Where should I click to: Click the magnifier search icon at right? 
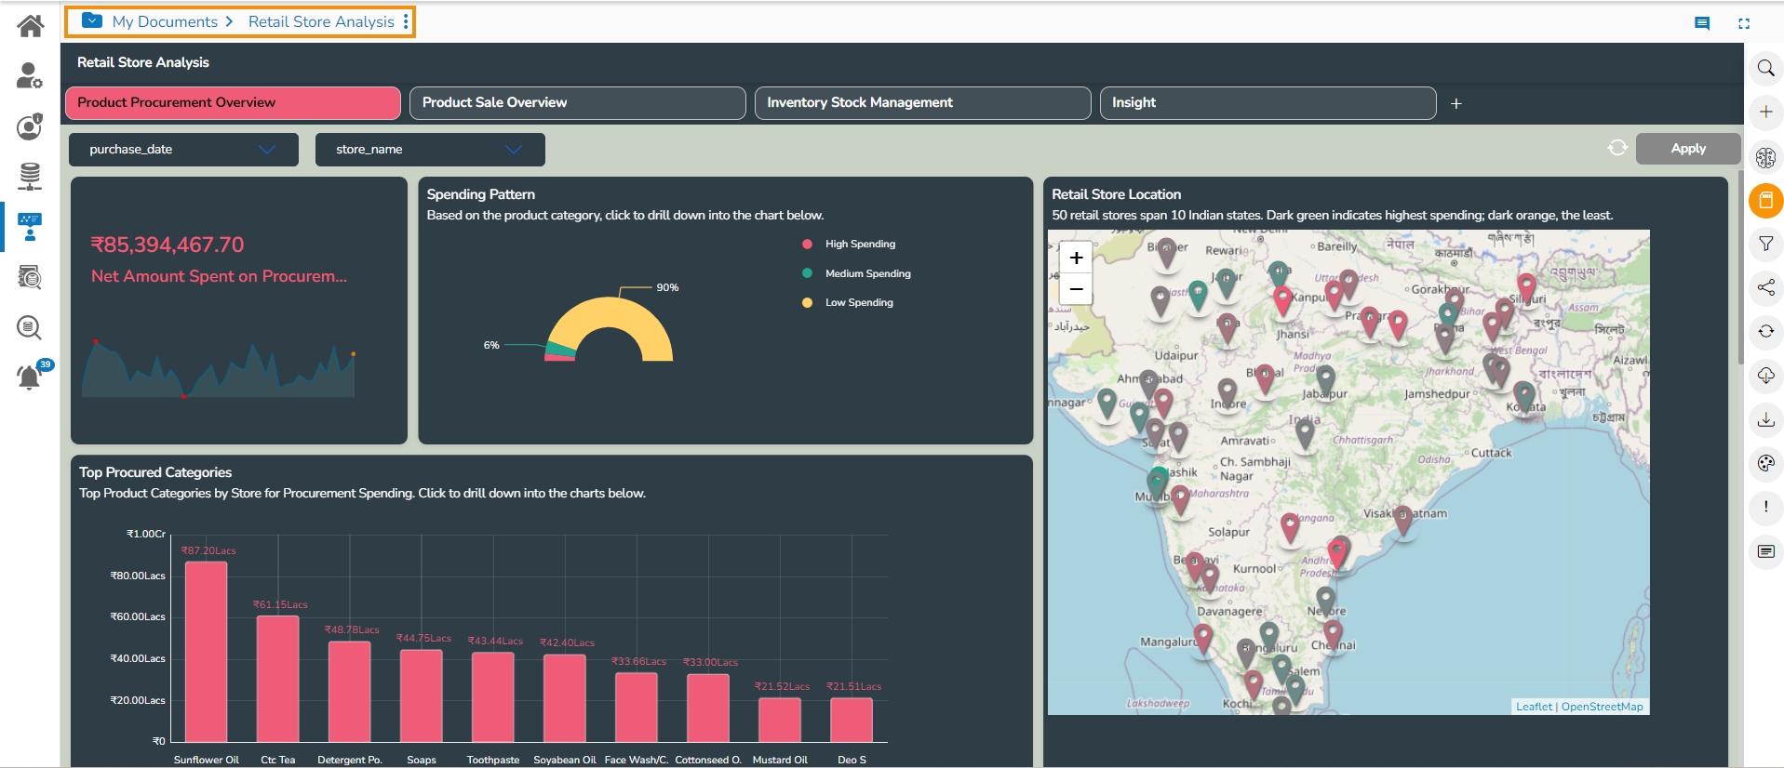[x=1765, y=69]
